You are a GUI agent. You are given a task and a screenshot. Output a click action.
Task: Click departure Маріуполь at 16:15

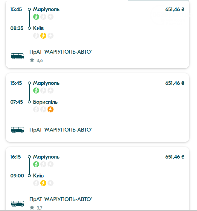[46, 157]
